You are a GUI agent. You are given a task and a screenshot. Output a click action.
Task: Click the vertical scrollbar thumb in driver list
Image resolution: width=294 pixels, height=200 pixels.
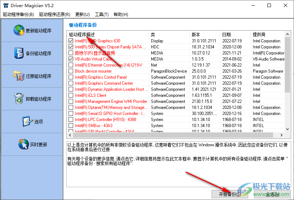point(288,65)
